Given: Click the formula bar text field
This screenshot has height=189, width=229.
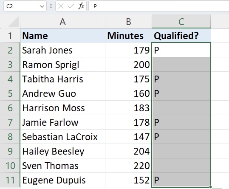Looking at the screenshot, I should click(x=159, y=6).
